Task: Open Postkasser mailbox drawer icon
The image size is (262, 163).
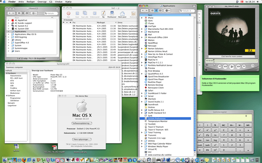Action: 112,14
